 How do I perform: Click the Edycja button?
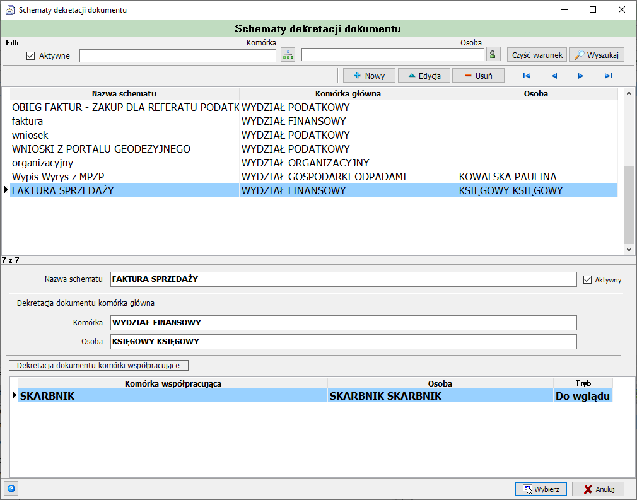point(424,76)
